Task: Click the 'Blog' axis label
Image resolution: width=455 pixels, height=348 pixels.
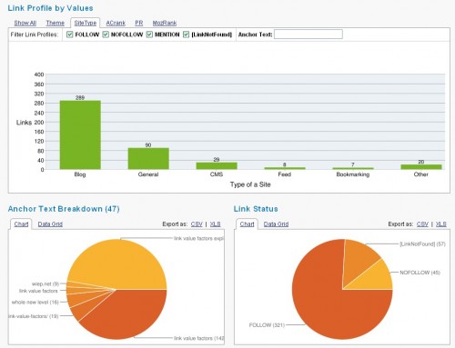Action: coord(80,174)
